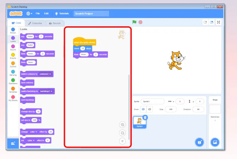
Task: Click the palette 'change size by 10' block
Action: pyautogui.click(x=31, y=112)
